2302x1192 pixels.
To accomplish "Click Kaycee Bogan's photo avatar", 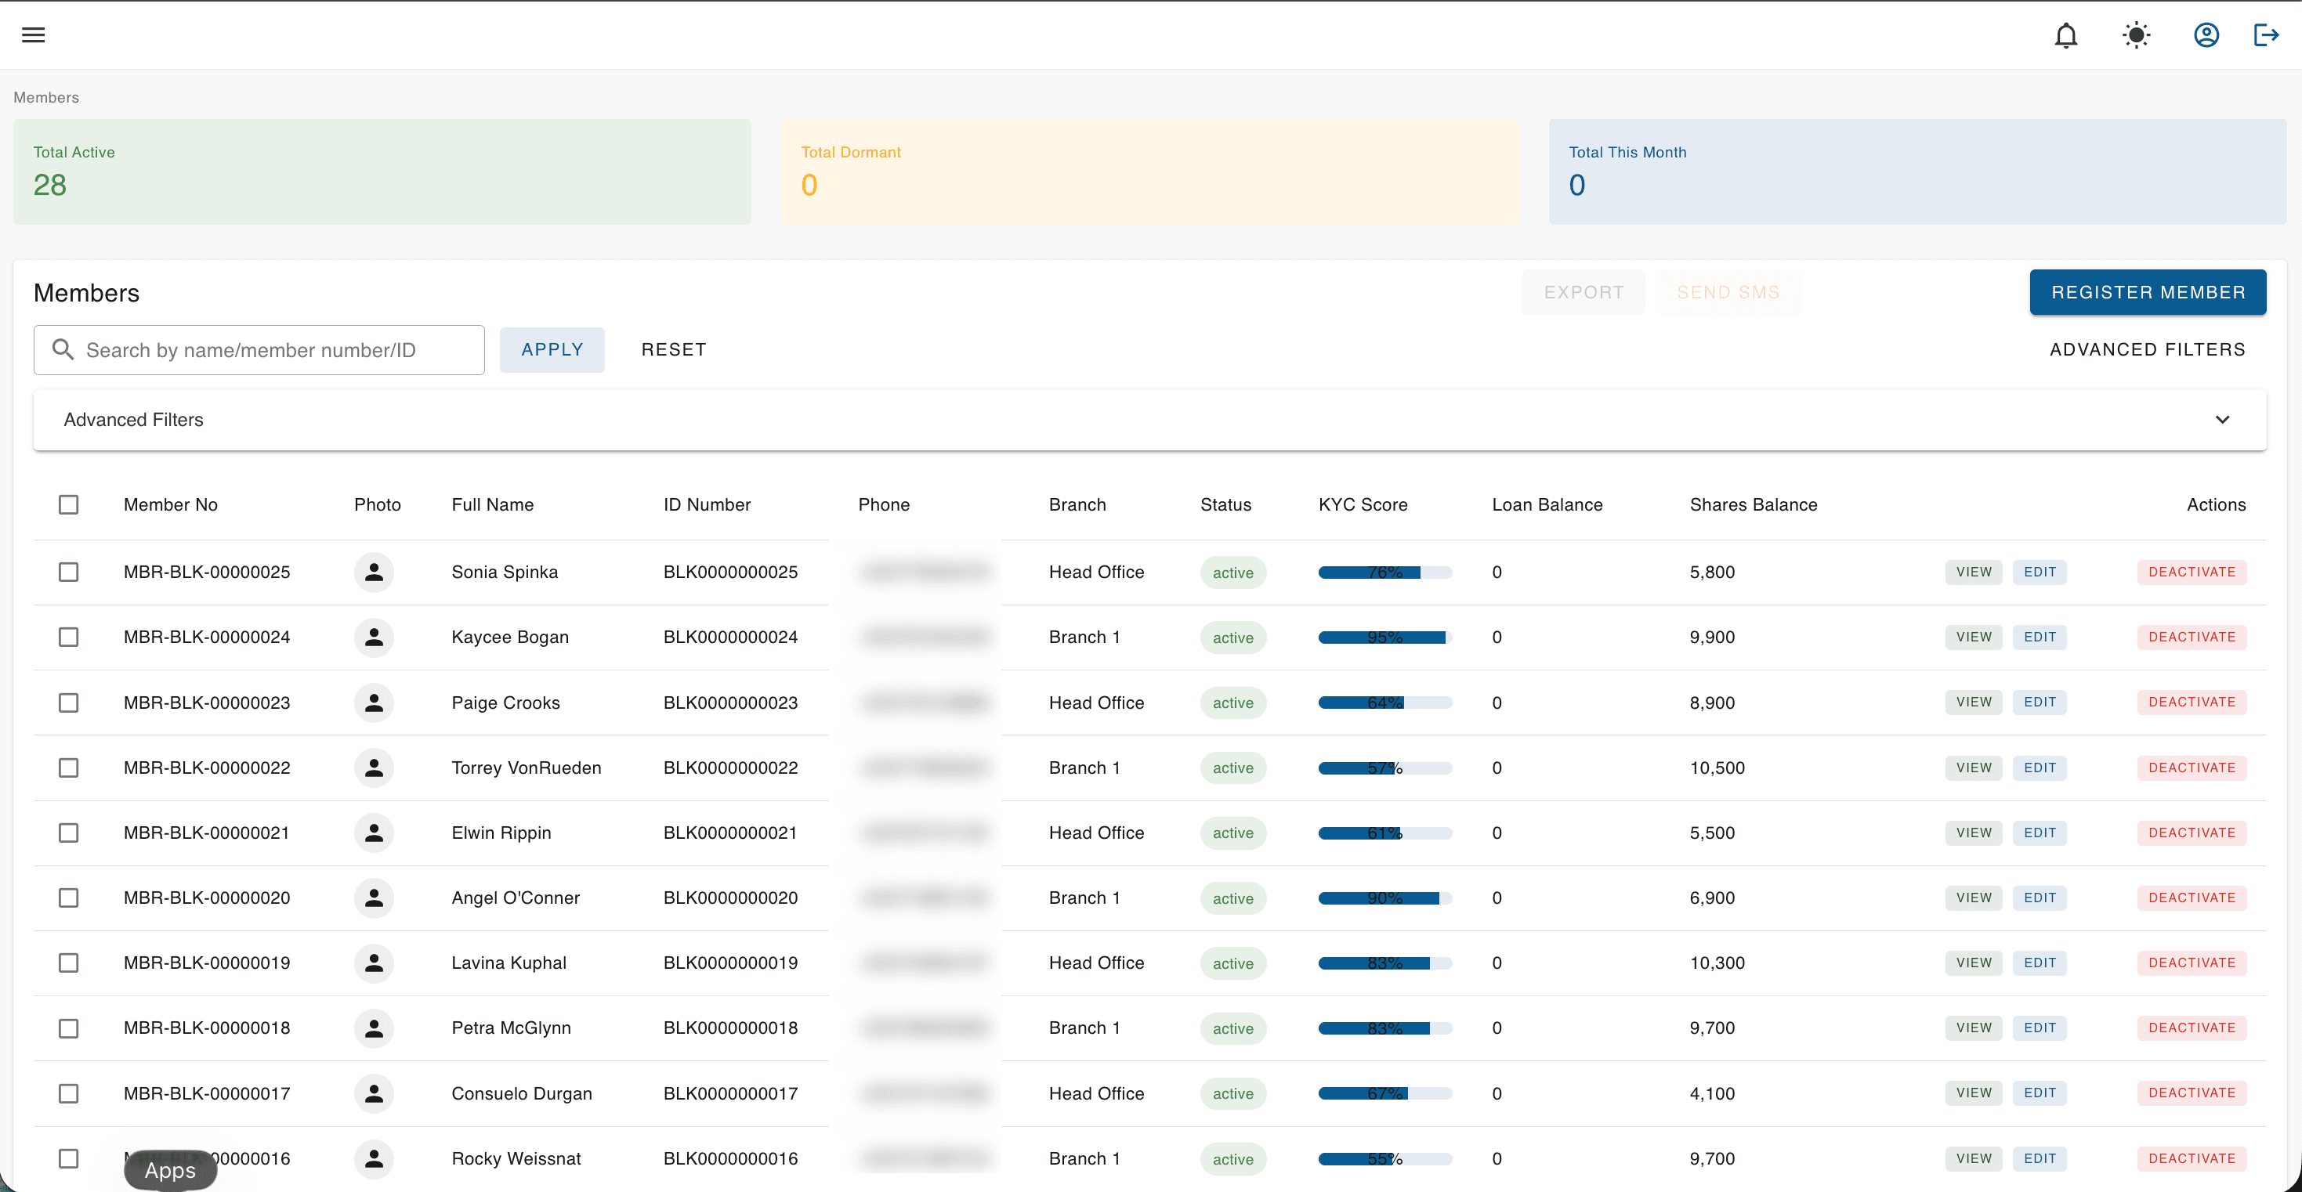I will click(x=374, y=637).
